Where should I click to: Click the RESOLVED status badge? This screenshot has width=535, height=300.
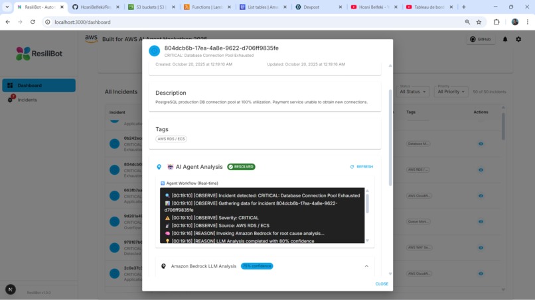pos(241,166)
